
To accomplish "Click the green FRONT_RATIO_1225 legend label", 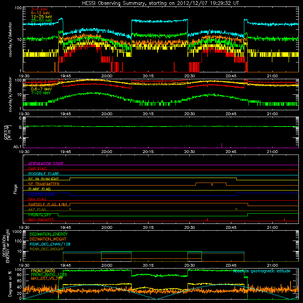I will point(49,275).
